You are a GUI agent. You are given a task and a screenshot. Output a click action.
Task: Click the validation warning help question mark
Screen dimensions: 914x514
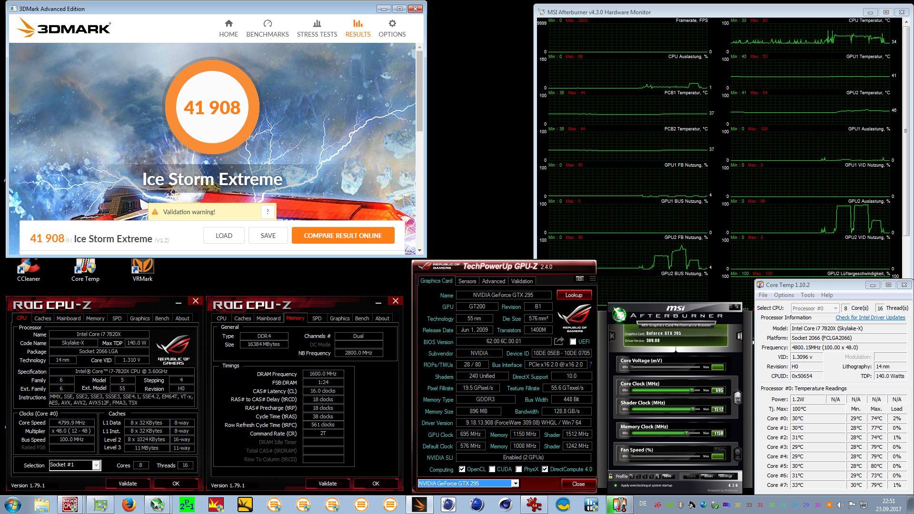tap(268, 212)
